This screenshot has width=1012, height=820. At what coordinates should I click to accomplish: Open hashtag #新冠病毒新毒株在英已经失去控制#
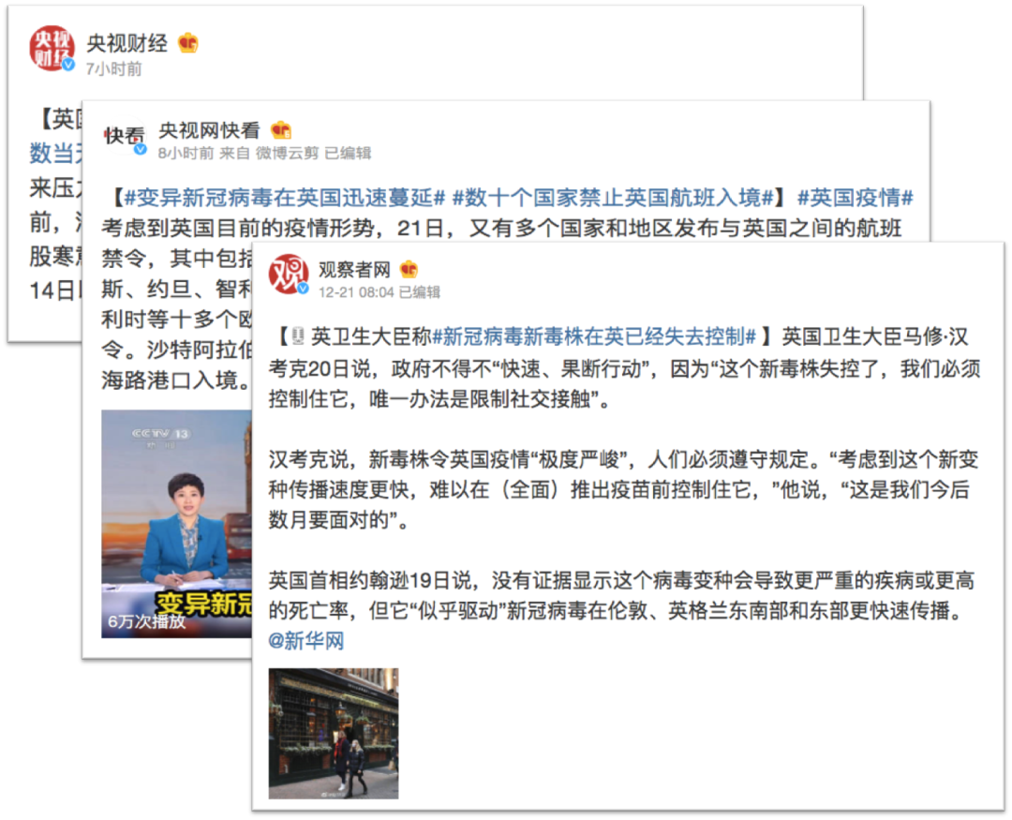(x=594, y=335)
